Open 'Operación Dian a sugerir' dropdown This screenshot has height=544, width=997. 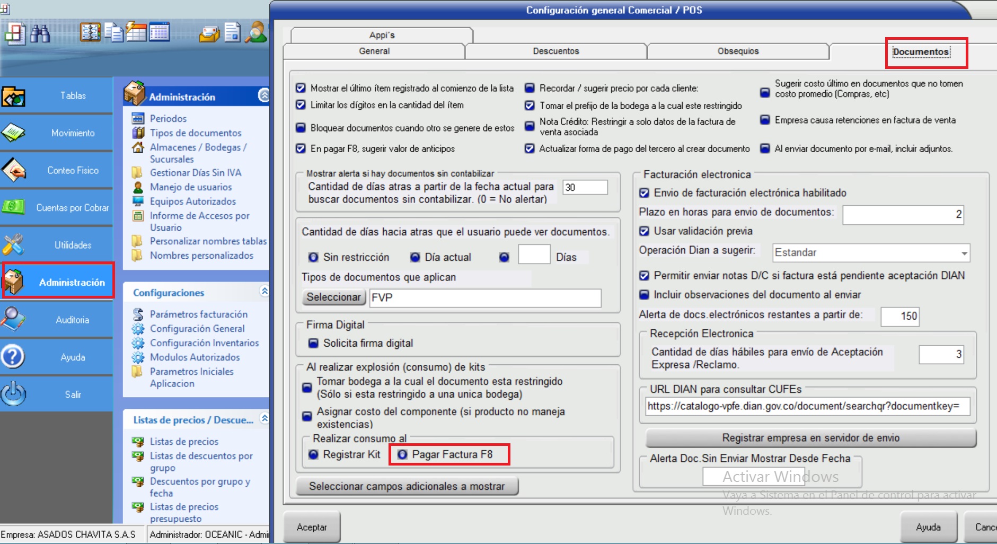tap(964, 253)
